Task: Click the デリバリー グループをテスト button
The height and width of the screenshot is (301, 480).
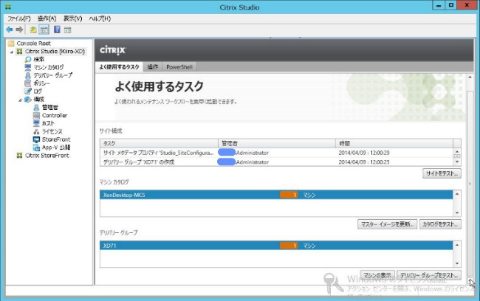Action: tap(429, 275)
